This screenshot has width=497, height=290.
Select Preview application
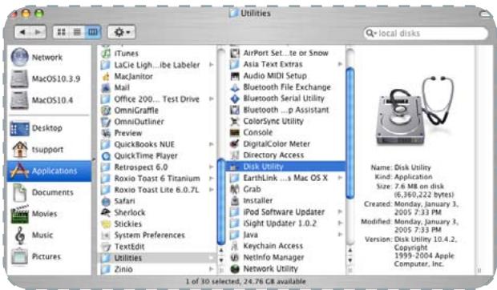(x=121, y=133)
